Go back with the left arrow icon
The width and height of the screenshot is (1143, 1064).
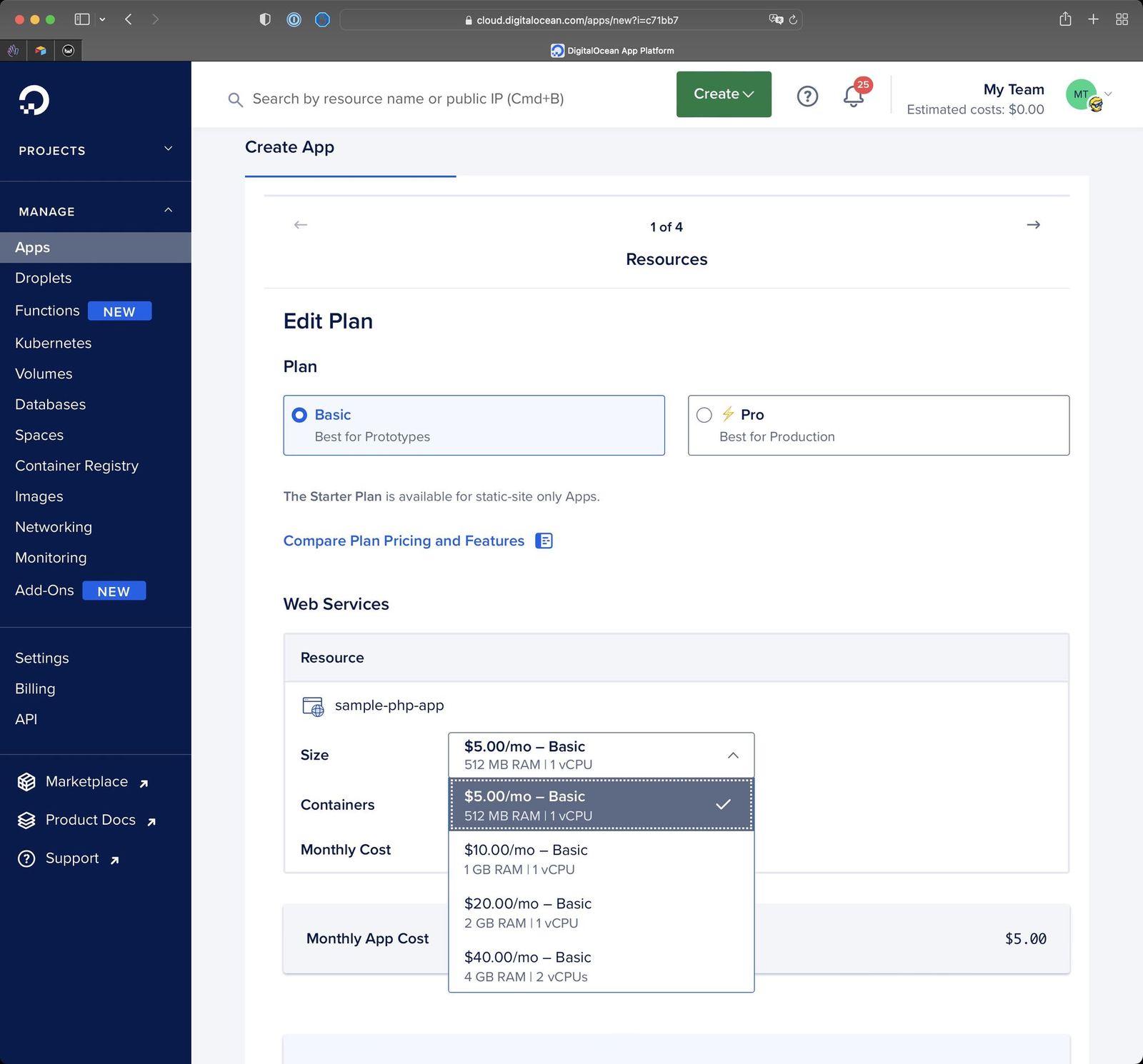click(301, 225)
